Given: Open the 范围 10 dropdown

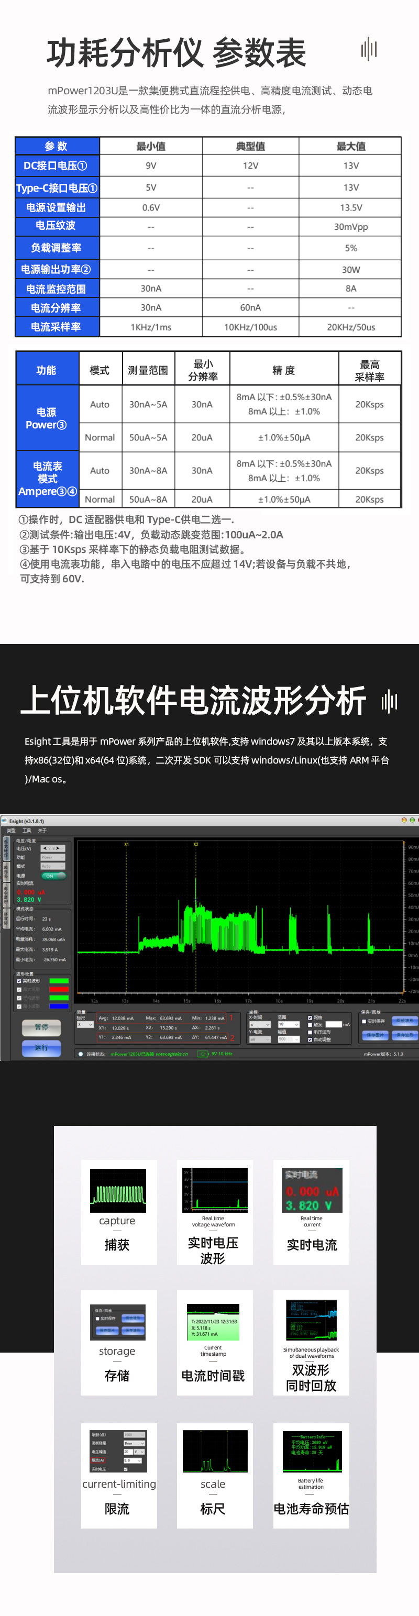Looking at the screenshot, I should 289,1024.
